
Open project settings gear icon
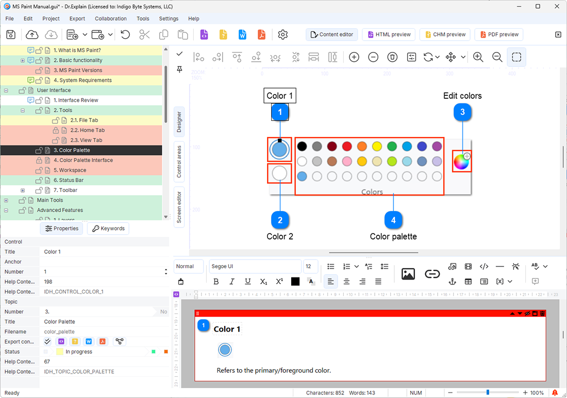[x=283, y=34]
